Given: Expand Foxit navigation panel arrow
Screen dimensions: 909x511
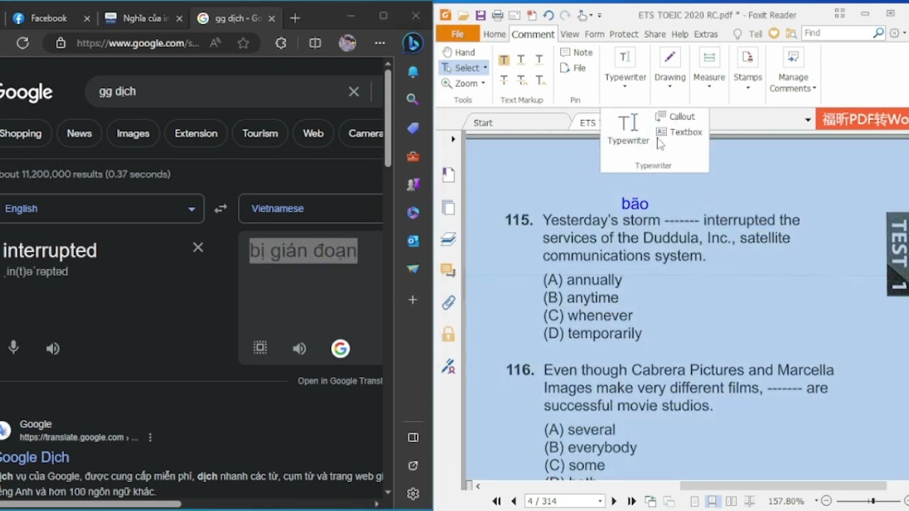Looking at the screenshot, I should pos(453,139).
